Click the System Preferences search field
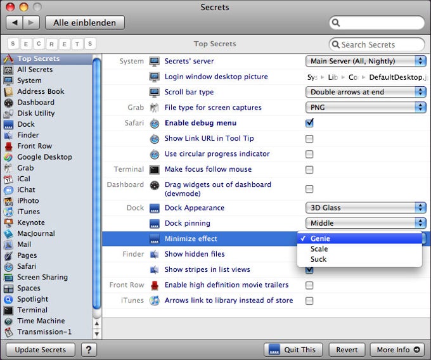The width and height of the screenshot is (431, 360). [x=377, y=23]
